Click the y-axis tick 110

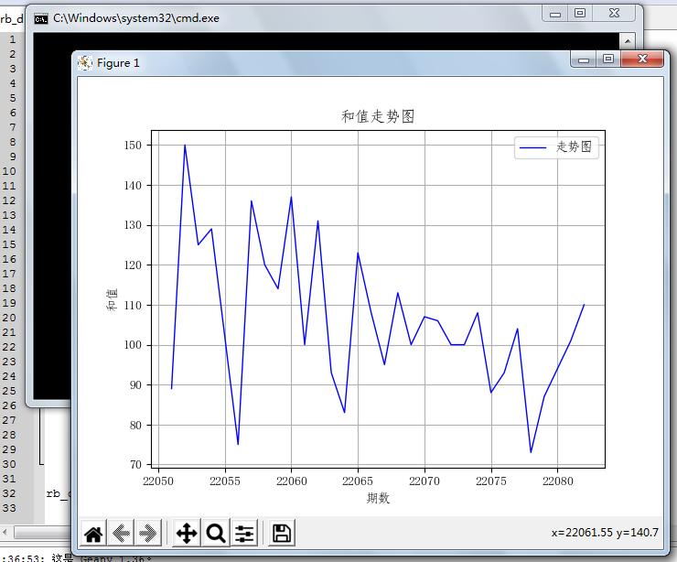(133, 306)
